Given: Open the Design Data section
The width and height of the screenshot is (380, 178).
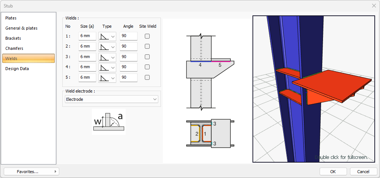Looking at the screenshot, I should pos(17,69).
